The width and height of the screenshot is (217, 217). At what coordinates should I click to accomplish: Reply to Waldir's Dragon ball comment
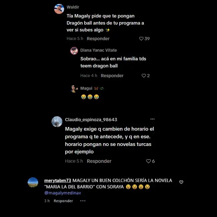(98, 39)
